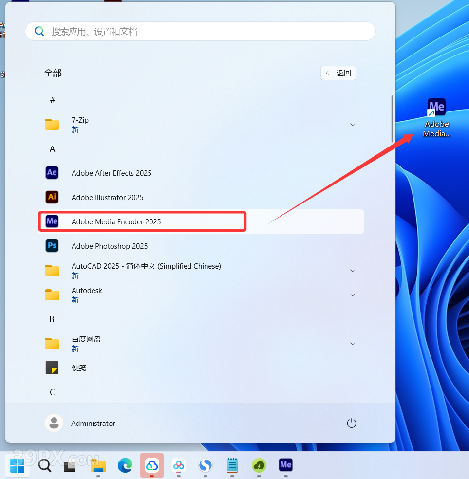Open the blue S browser taskbar icon
Screen dimensions: 469x479
coord(206,465)
